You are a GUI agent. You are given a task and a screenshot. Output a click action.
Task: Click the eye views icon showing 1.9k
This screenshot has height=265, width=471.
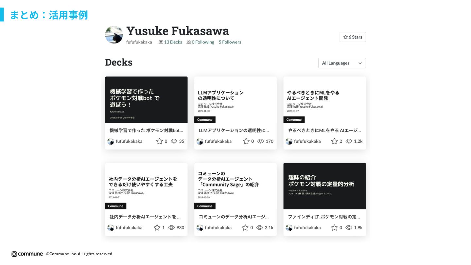pyautogui.click(x=349, y=227)
